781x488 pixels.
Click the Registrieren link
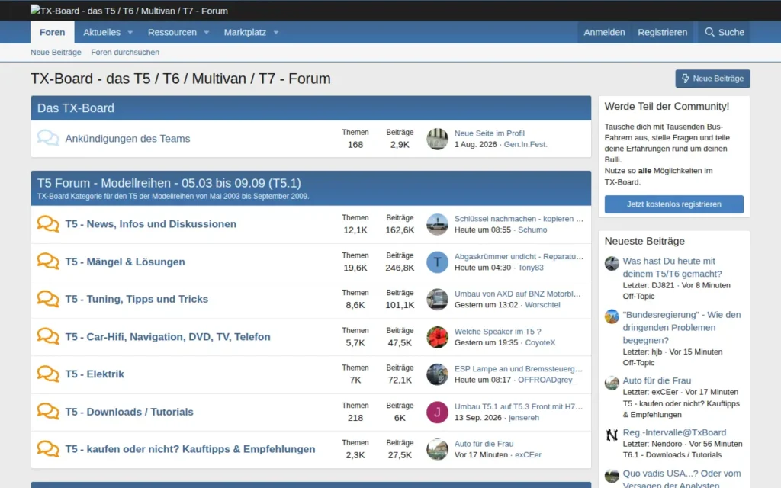(x=663, y=32)
